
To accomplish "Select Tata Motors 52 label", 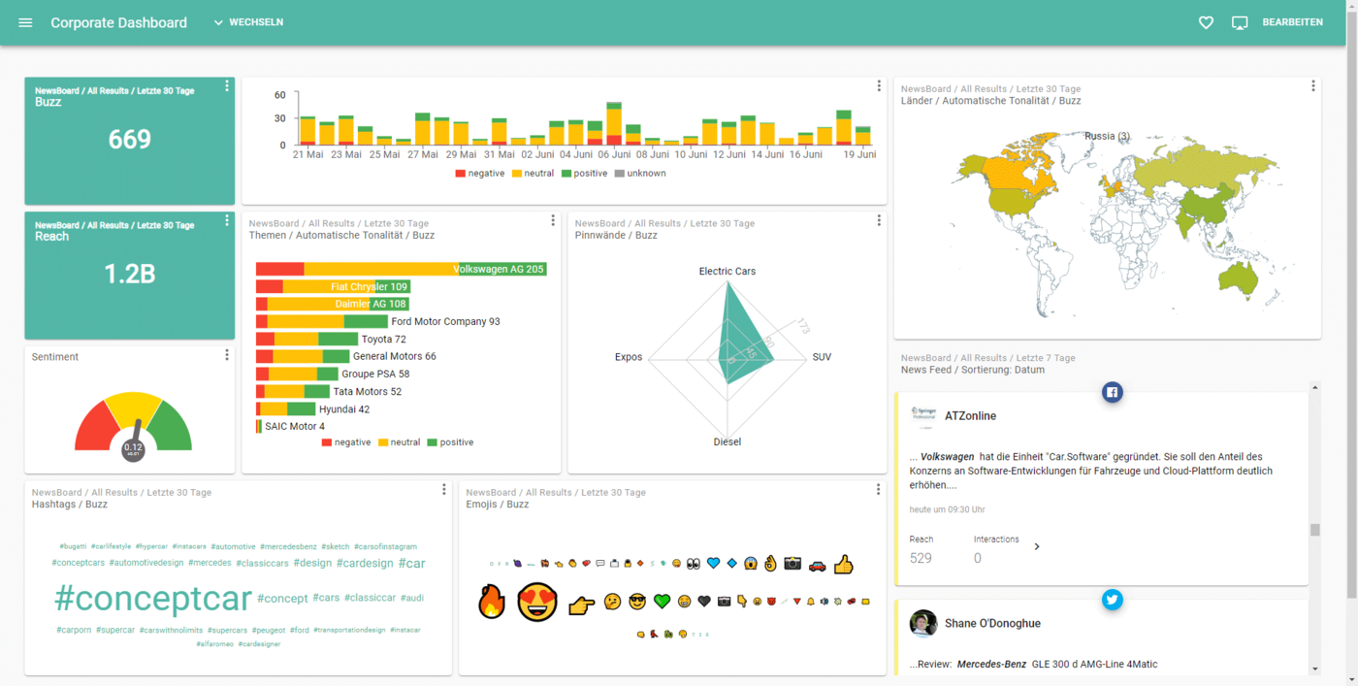I will coord(368,391).
